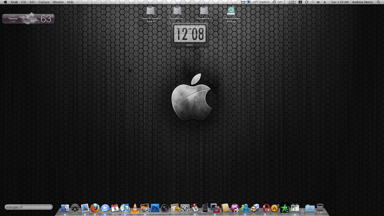Click the sync arrows menu bar icon
The width and height of the screenshot is (384, 216).
307,2
